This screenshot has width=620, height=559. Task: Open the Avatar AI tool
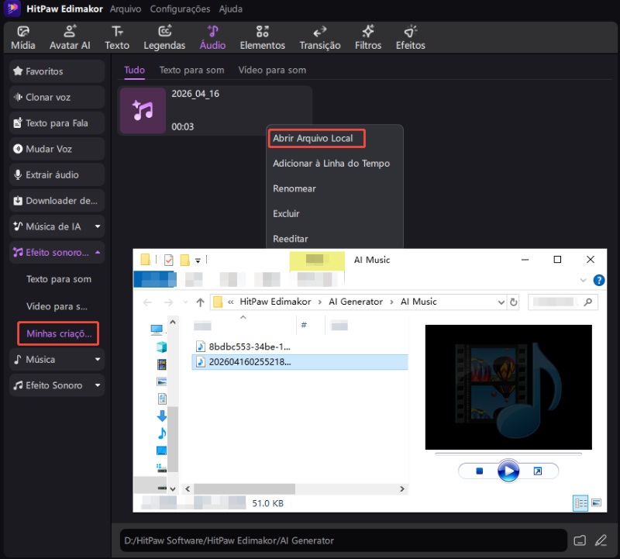[x=70, y=38]
